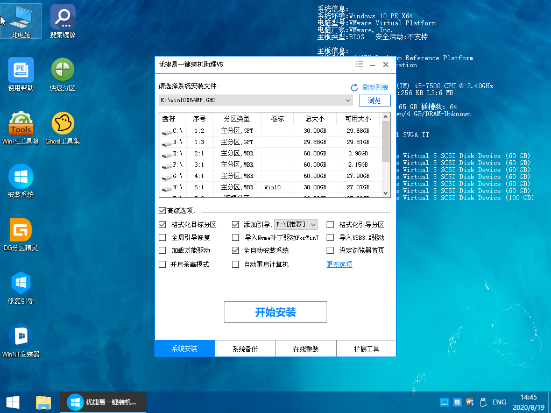Image resolution: width=551 pixels, height=413 pixels.
Task: Click the 优捷易一键装机 taskbar item
Action: pos(103,402)
